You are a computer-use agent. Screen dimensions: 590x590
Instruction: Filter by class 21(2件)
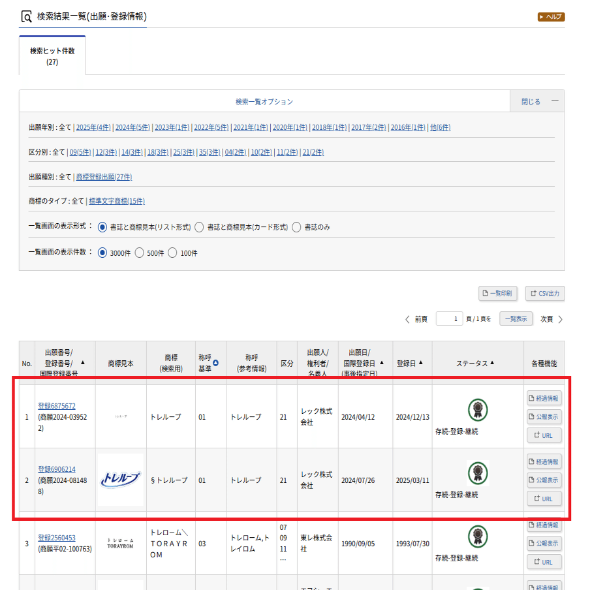click(x=313, y=152)
